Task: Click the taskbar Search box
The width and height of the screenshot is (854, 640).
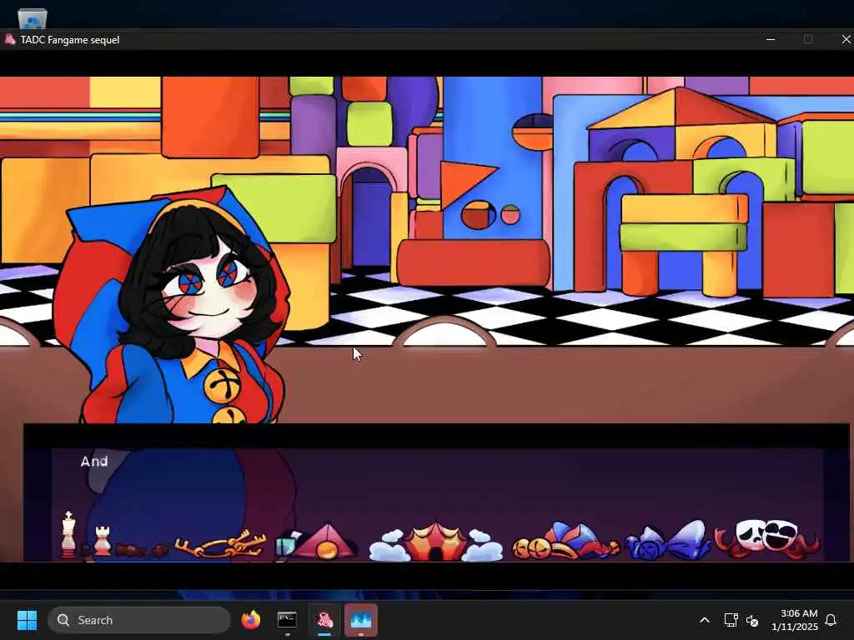Action: [139, 620]
